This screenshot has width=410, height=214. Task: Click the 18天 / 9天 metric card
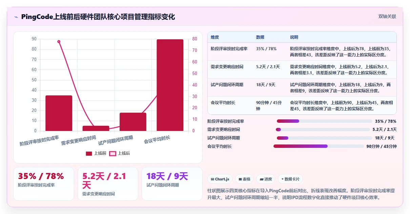click(172, 183)
